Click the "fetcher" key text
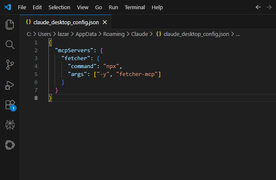 (76, 58)
